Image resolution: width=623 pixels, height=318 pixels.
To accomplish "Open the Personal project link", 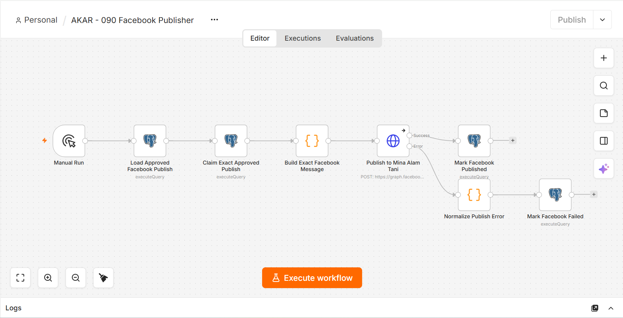I will (37, 20).
